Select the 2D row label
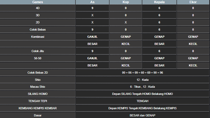 click(38, 22)
